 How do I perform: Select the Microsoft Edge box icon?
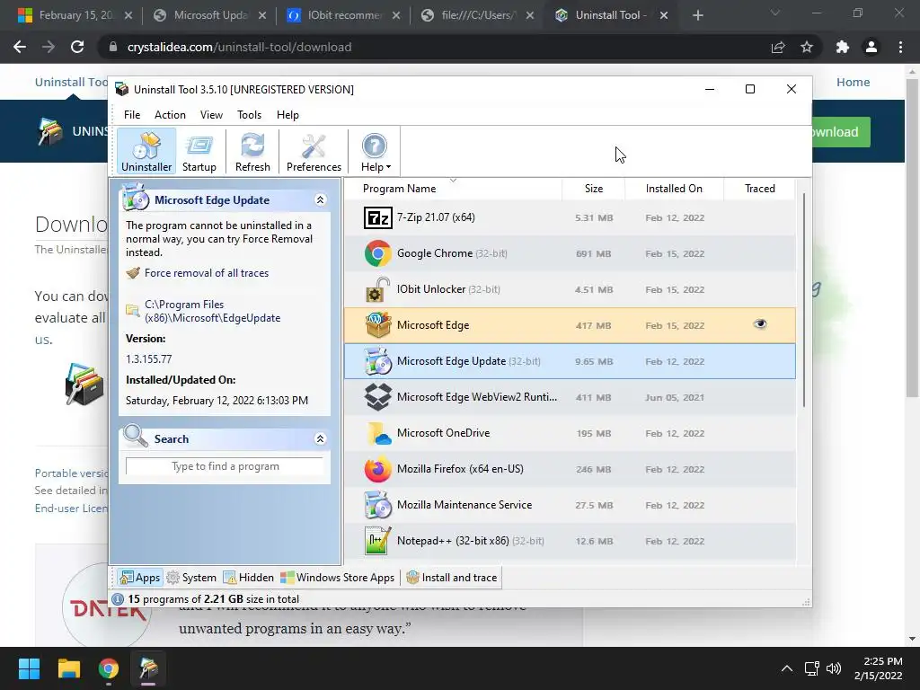pyautogui.click(x=378, y=325)
